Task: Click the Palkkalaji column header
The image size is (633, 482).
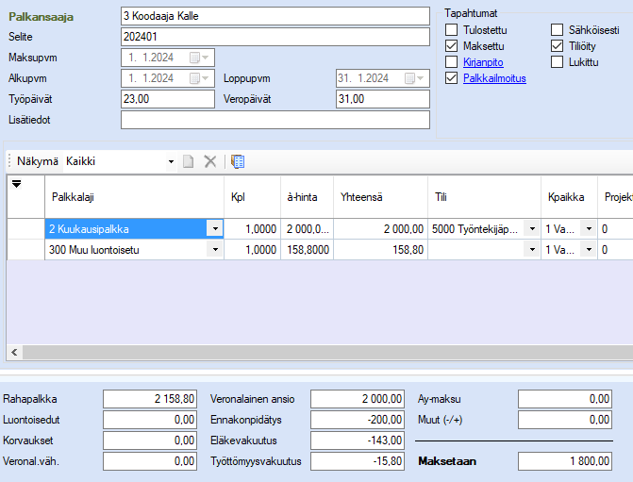Action: [72, 197]
